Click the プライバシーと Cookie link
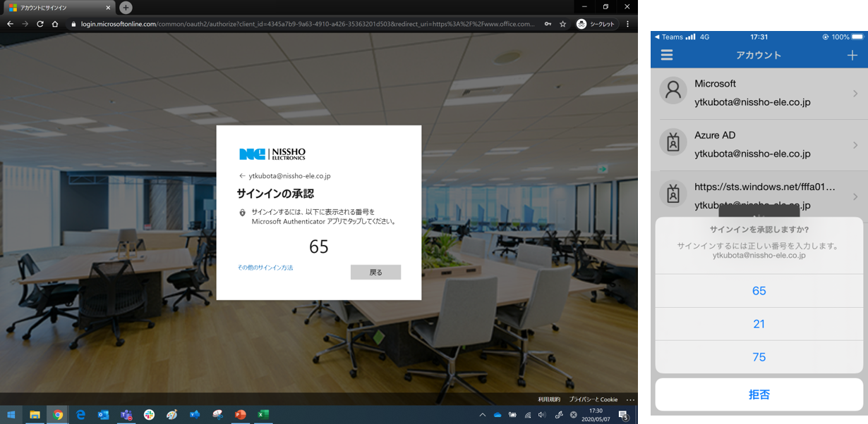Image resolution: width=868 pixels, height=424 pixels. click(x=593, y=399)
